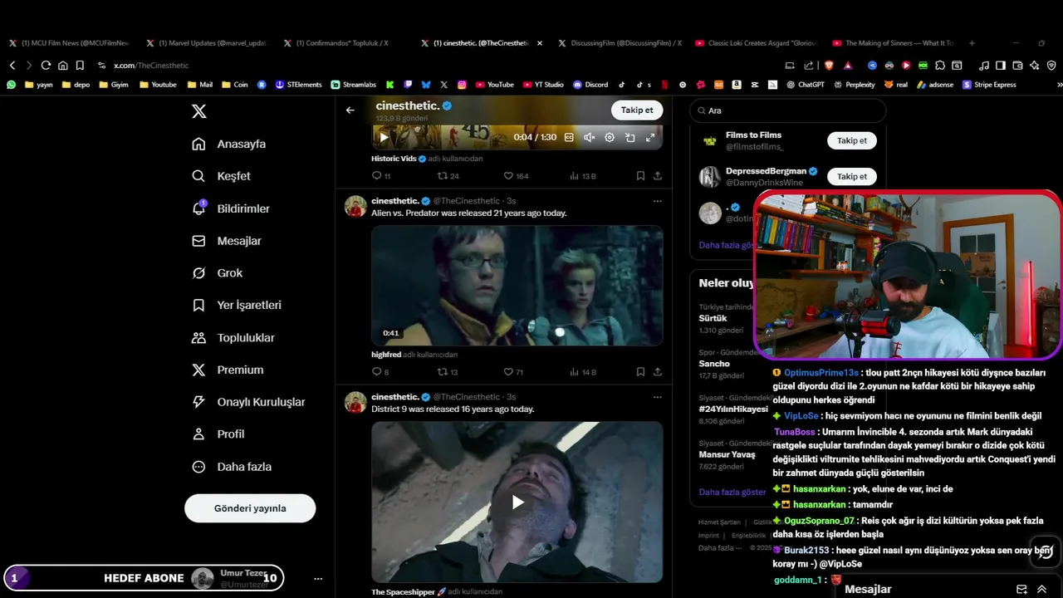Screen dimensions: 1063x598
Task: Switch to MCU Film News tab
Action: (69, 43)
